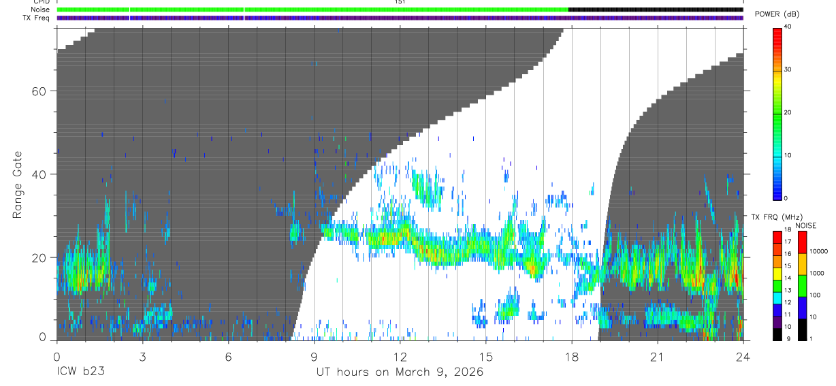Click the NOISE legend title
The height and width of the screenshot is (386, 836).
806,225
